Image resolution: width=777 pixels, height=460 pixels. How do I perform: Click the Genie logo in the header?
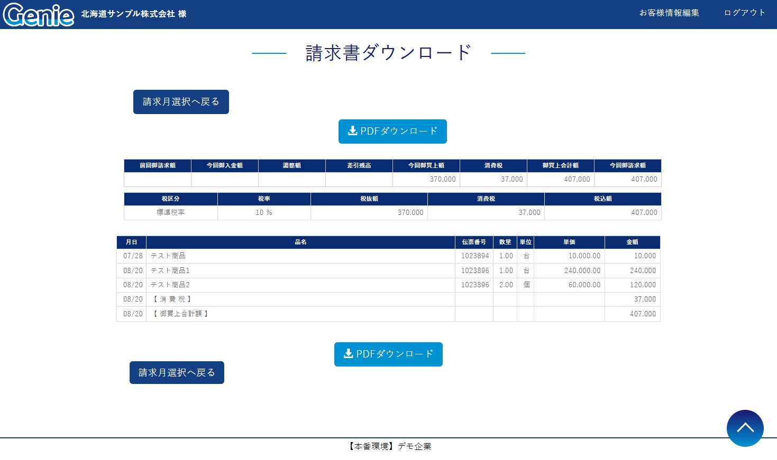point(39,14)
